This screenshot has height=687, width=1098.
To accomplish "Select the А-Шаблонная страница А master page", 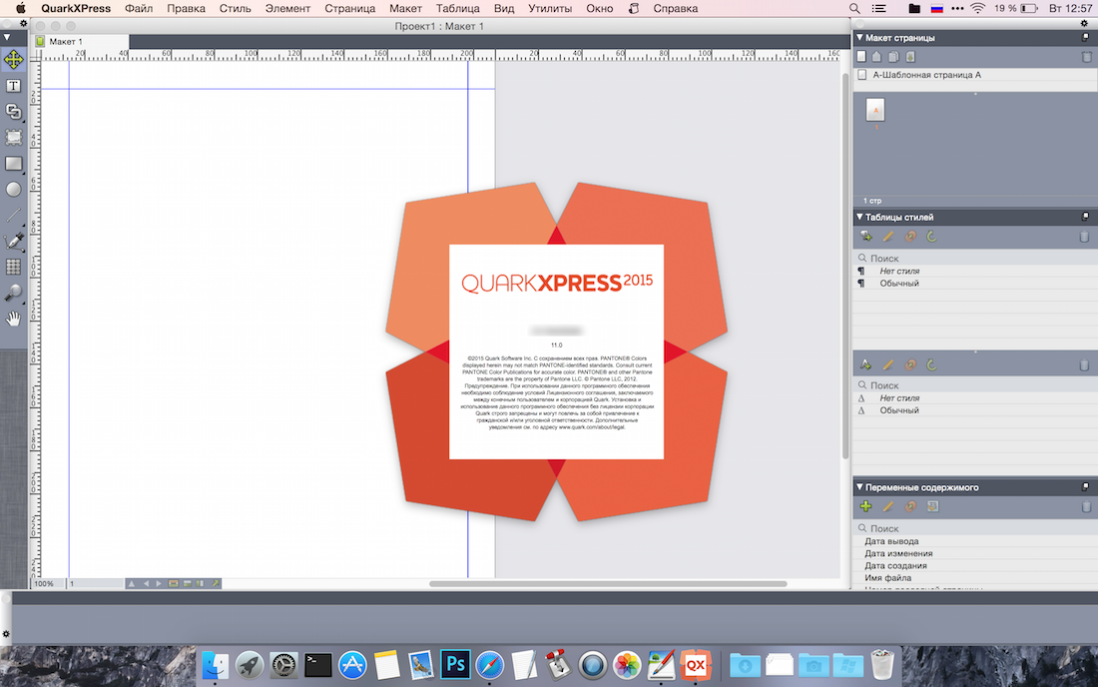I will (975, 75).
